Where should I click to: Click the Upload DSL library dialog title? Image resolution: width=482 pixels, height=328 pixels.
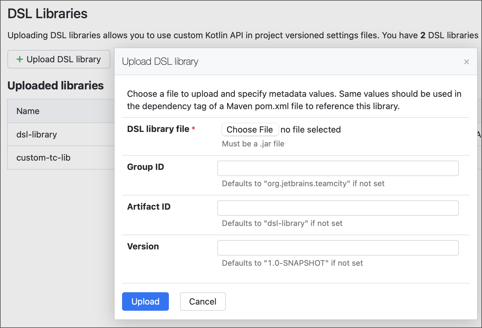click(160, 62)
